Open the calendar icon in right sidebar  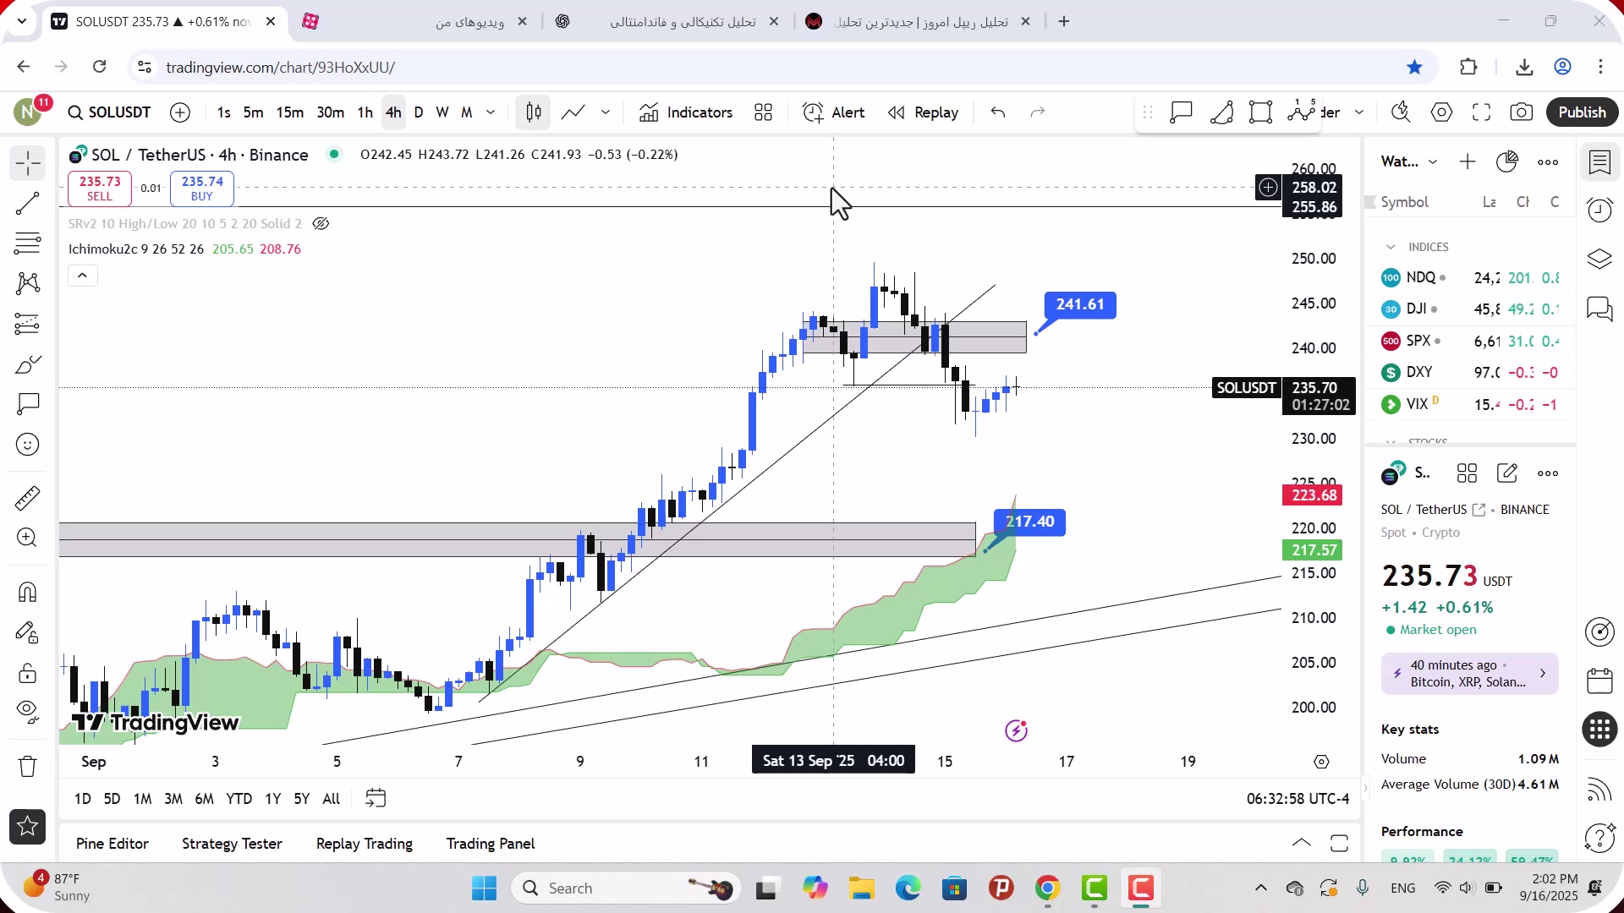[1600, 681]
